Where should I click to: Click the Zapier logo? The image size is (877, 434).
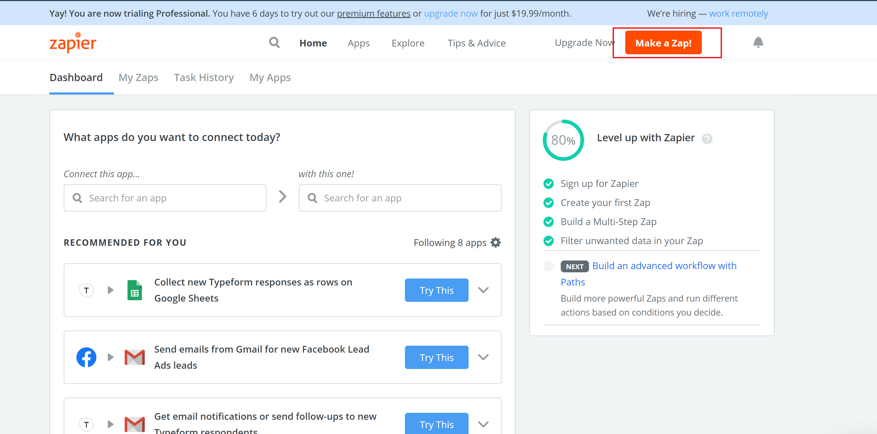coord(73,42)
